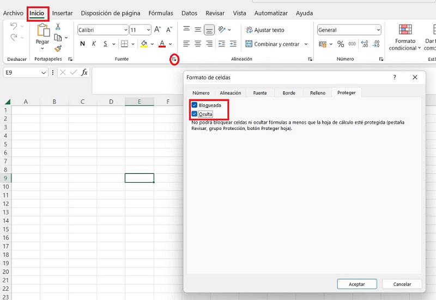Open the Archivo menu
This screenshot has height=300, width=436.
click(x=13, y=13)
